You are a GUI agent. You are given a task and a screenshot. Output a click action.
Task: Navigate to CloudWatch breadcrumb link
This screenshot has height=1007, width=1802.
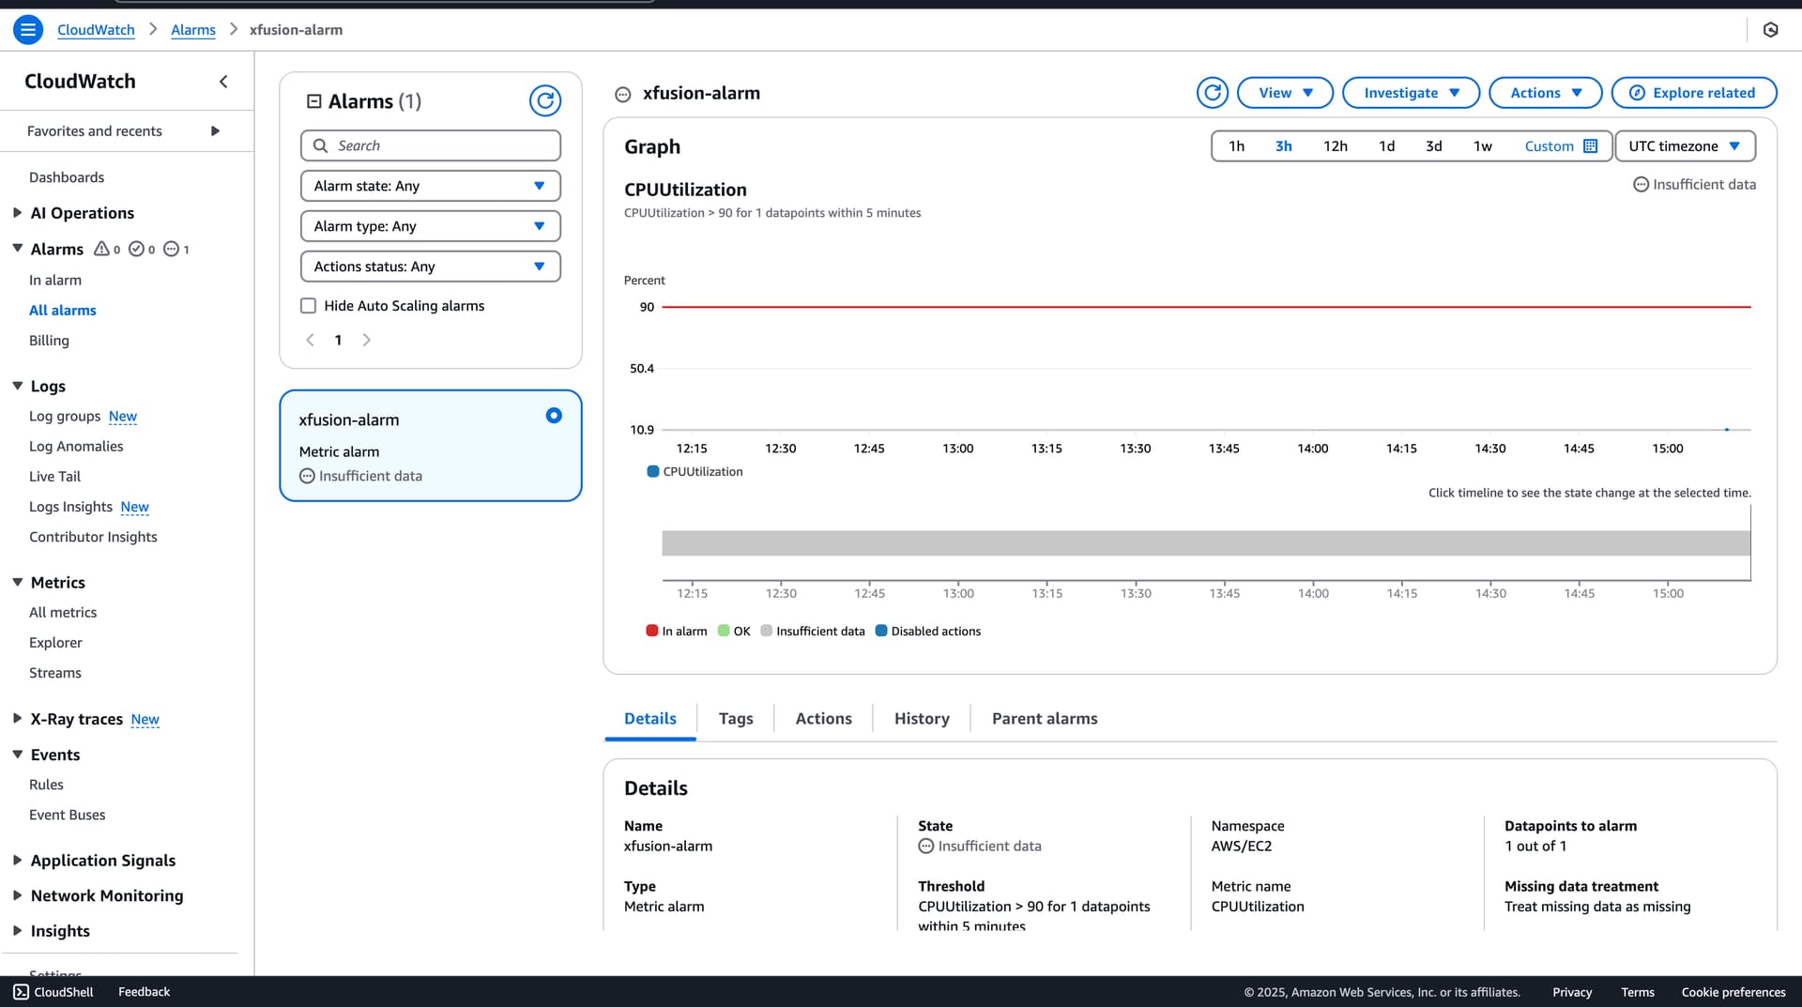tap(96, 30)
